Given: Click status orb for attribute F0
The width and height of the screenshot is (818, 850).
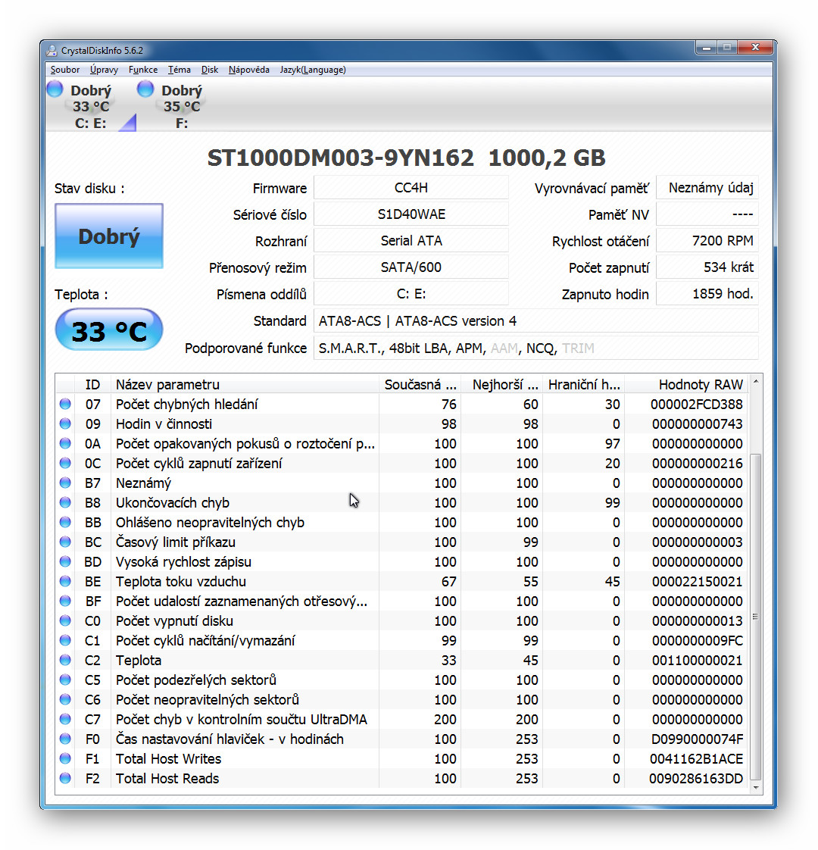Looking at the screenshot, I should pyautogui.click(x=65, y=739).
